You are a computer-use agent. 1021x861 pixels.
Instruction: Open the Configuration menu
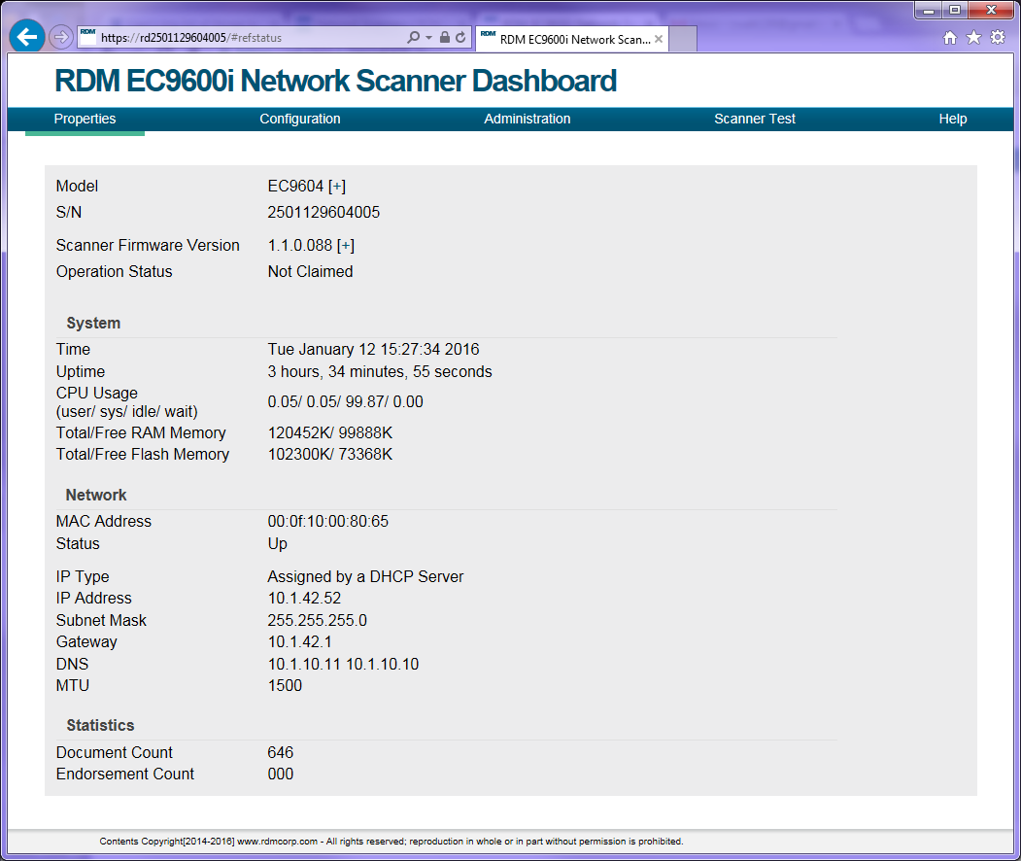[299, 119]
